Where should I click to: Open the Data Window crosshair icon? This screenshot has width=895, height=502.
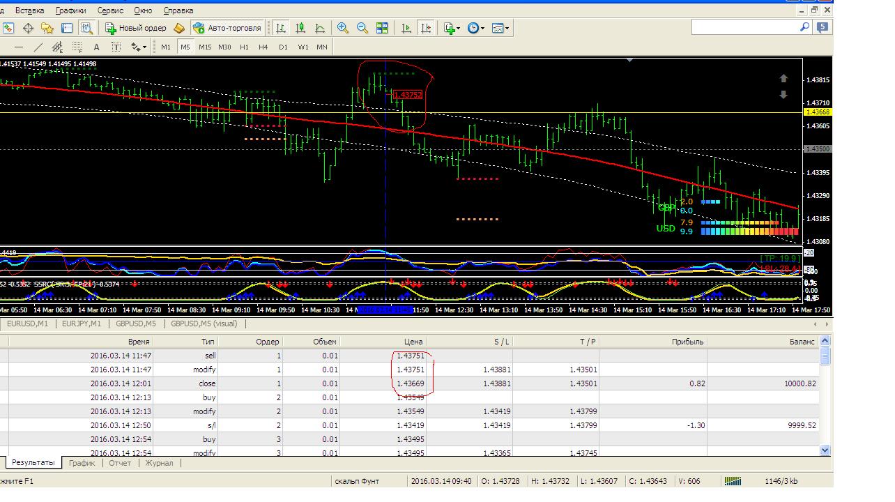tap(29, 28)
